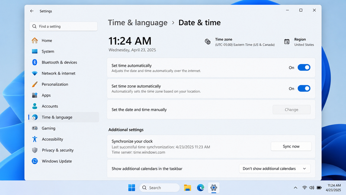Click Last successful time synchronization text
This screenshot has width=346, height=195.
click(x=161, y=147)
